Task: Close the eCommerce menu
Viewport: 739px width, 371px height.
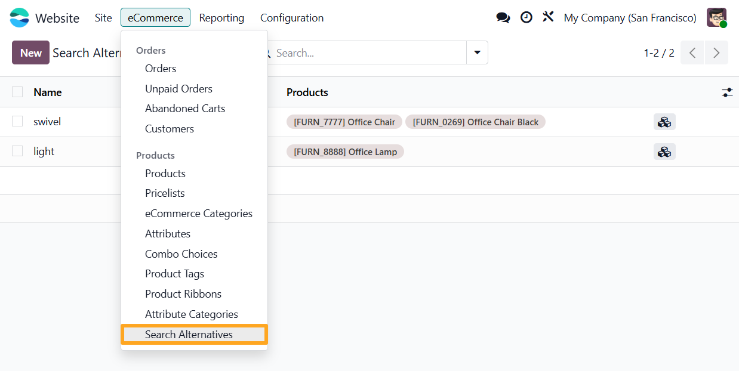Action: pos(155,18)
